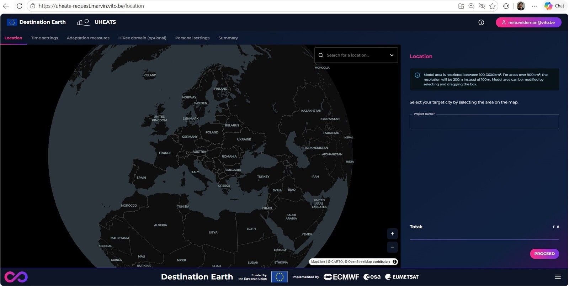This screenshot has width=569, height=286.
Task: Click the tracking prevention eye icon
Action: point(482,6)
